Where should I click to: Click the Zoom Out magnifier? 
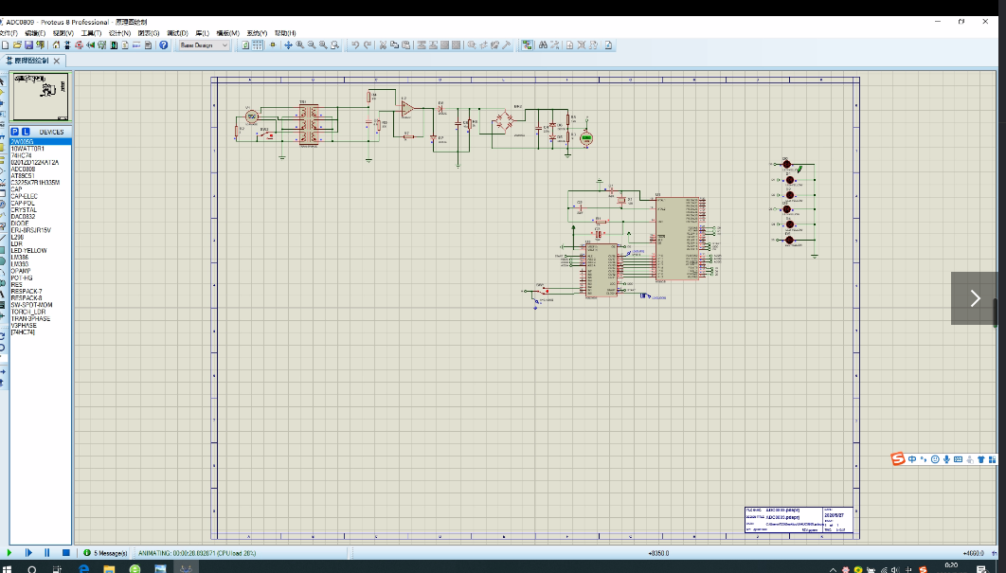coord(311,45)
